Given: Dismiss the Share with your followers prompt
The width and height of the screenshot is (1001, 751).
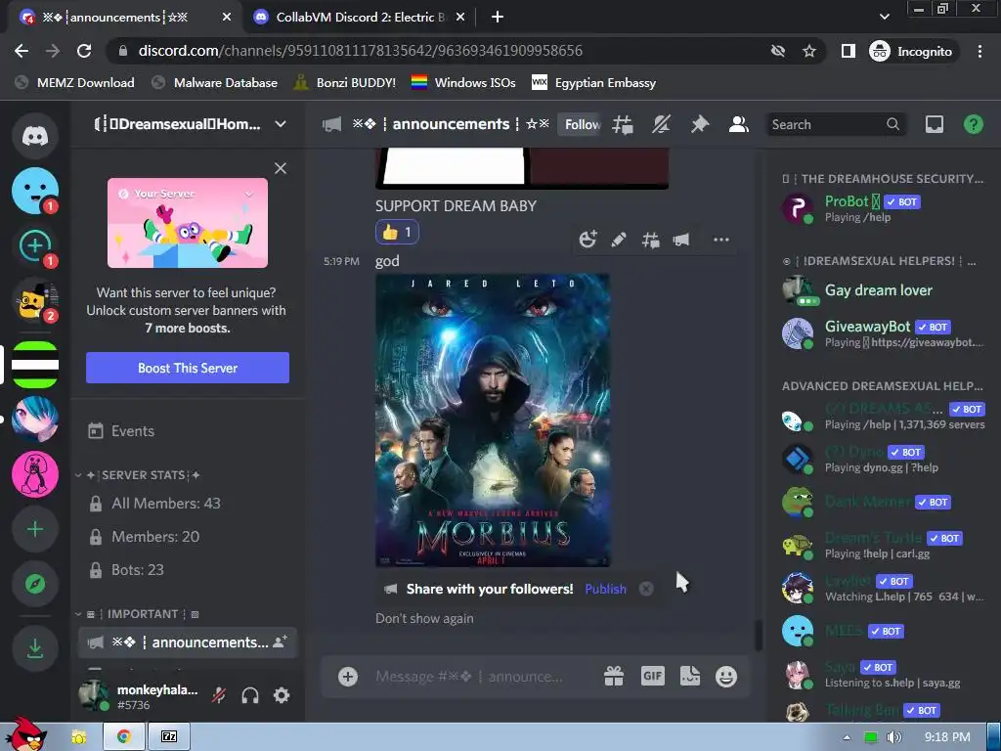Looking at the screenshot, I should point(646,589).
